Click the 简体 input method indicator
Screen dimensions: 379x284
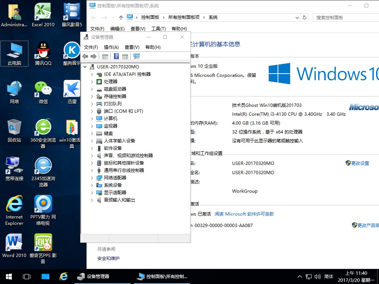(329, 277)
